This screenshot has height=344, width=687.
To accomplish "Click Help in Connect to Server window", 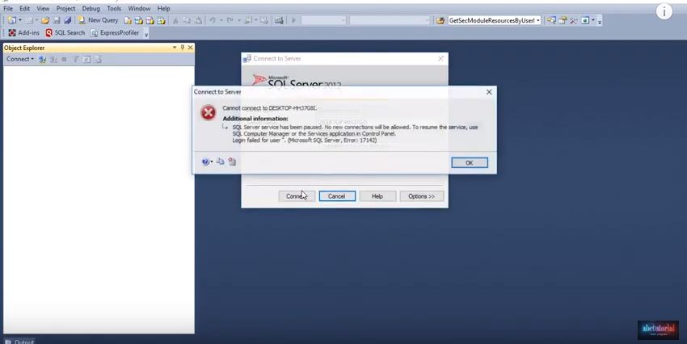I will [x=377, y=196].
